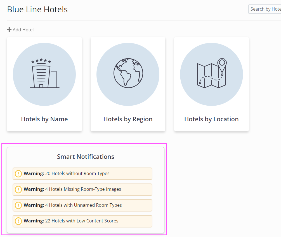Click warning icon beside Missing Room-Type Images
This screenshot has height=237, width=281.
[18, 189]
